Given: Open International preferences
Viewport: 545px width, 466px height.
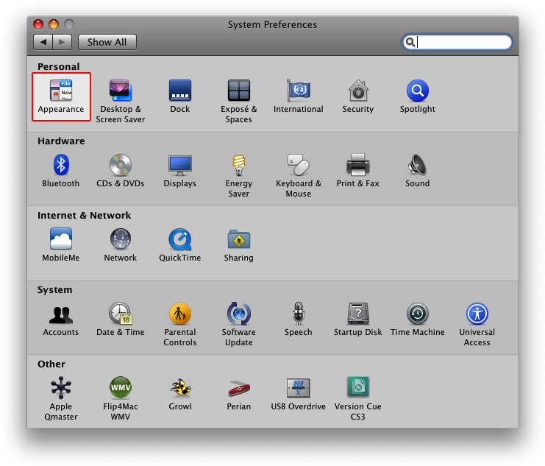Looking at the screenshot, I should 298,96.
